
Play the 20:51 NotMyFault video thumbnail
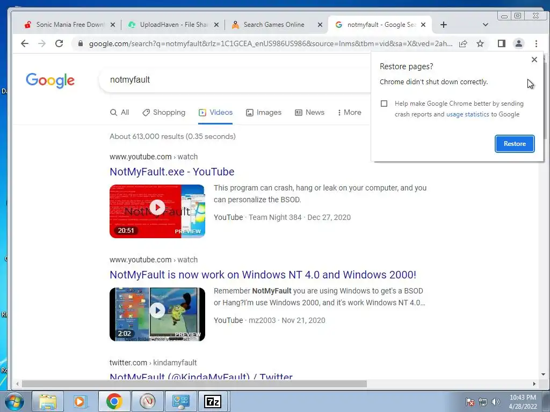157,211
